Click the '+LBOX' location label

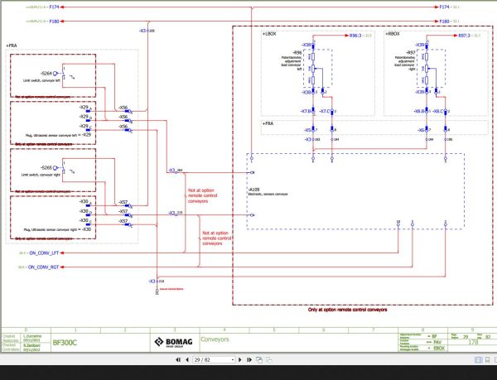[x=269, y=34]
